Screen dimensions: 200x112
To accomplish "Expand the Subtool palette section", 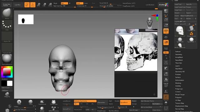I will 178,52.
